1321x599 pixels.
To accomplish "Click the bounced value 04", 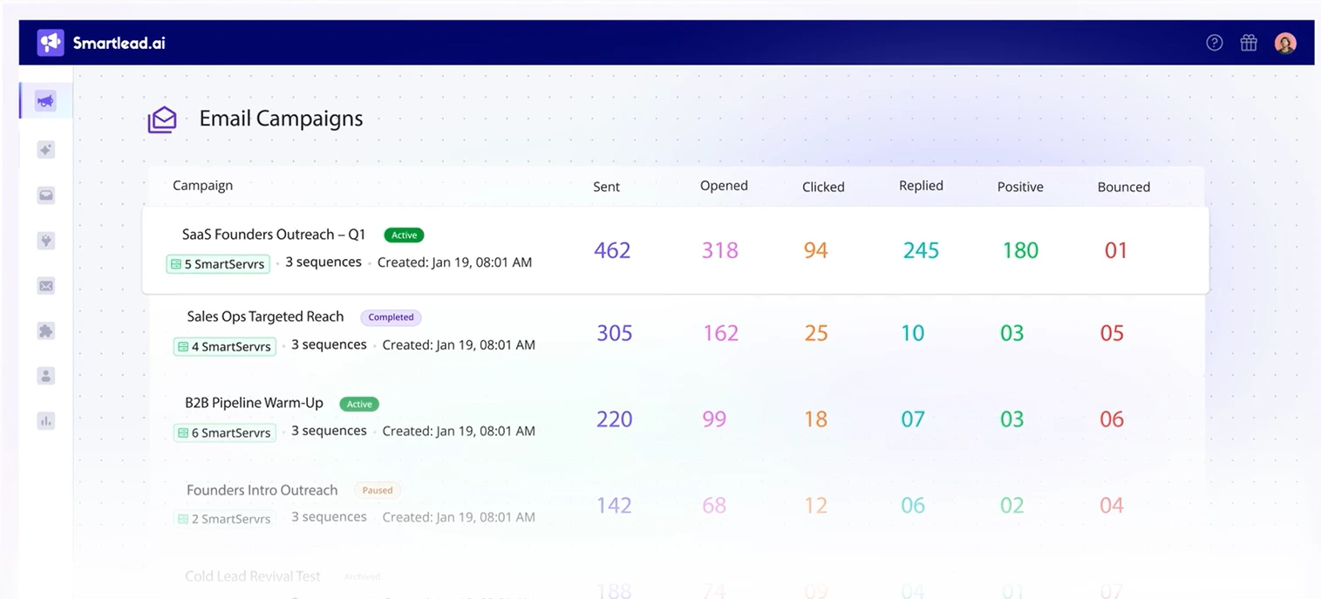I will (1112, 506).
